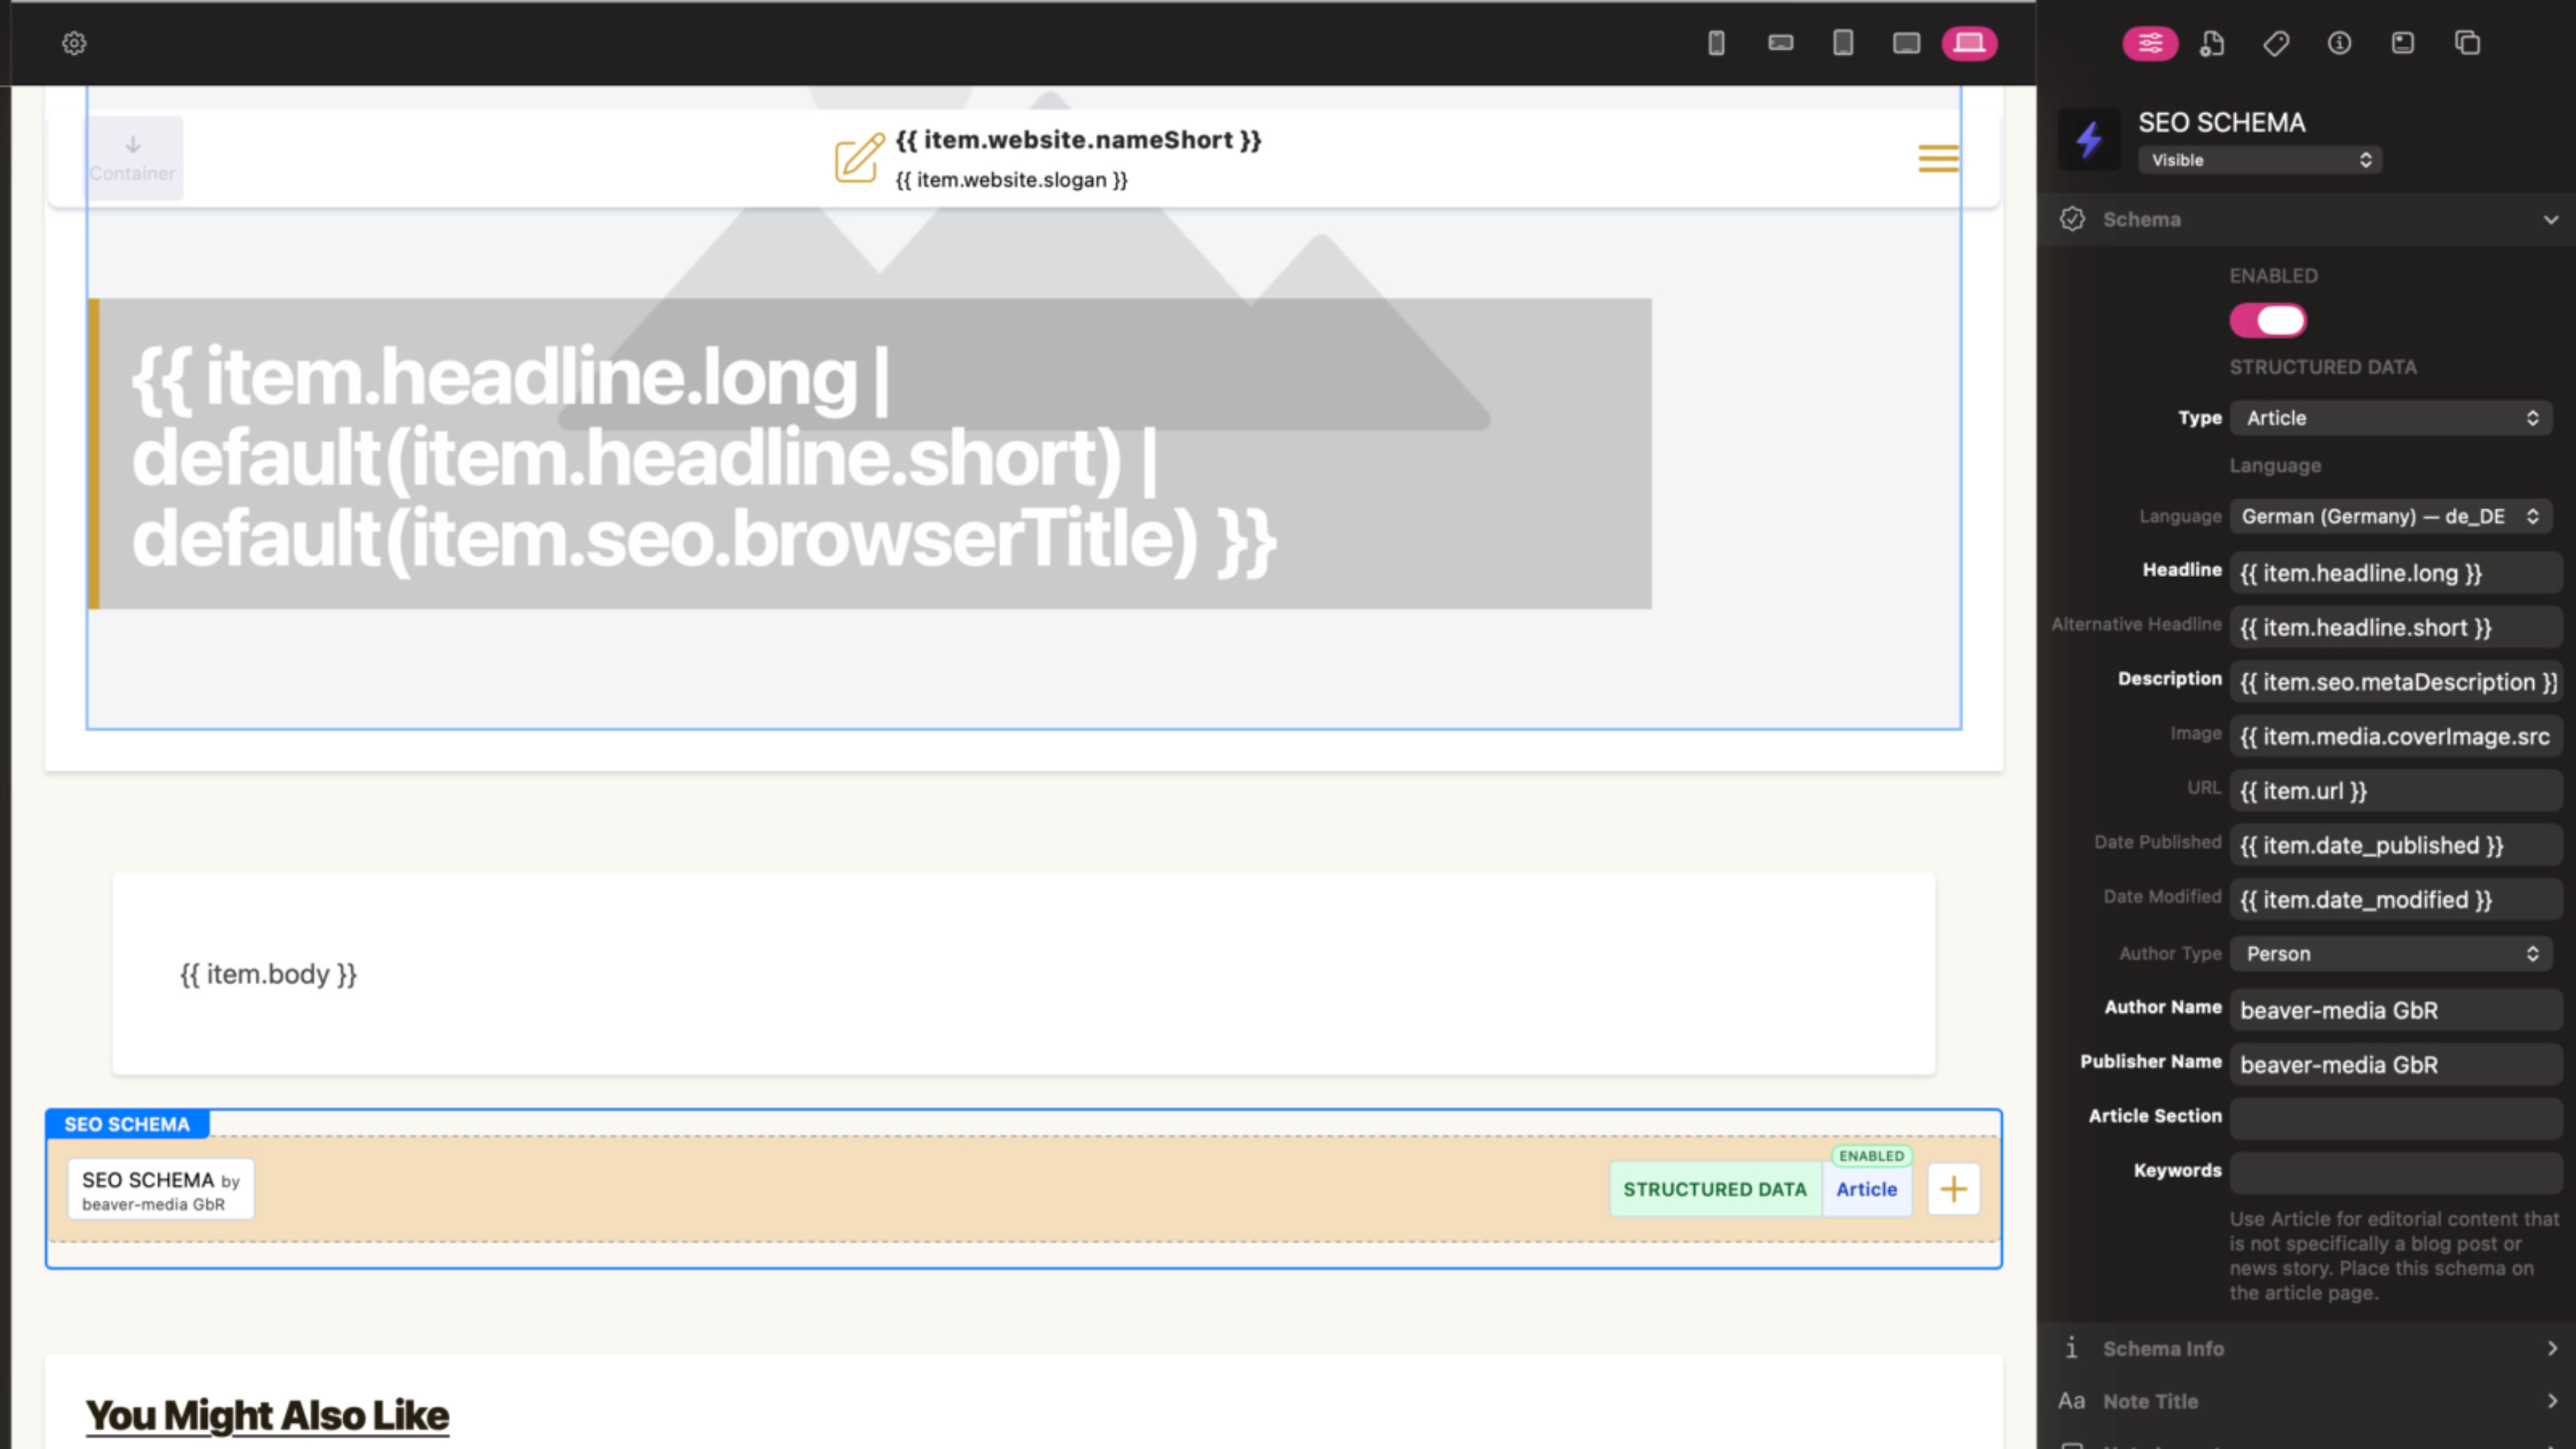The image size is (2576, 1449).
Task: Click the Headline input field
Action: pos(2396,573)
